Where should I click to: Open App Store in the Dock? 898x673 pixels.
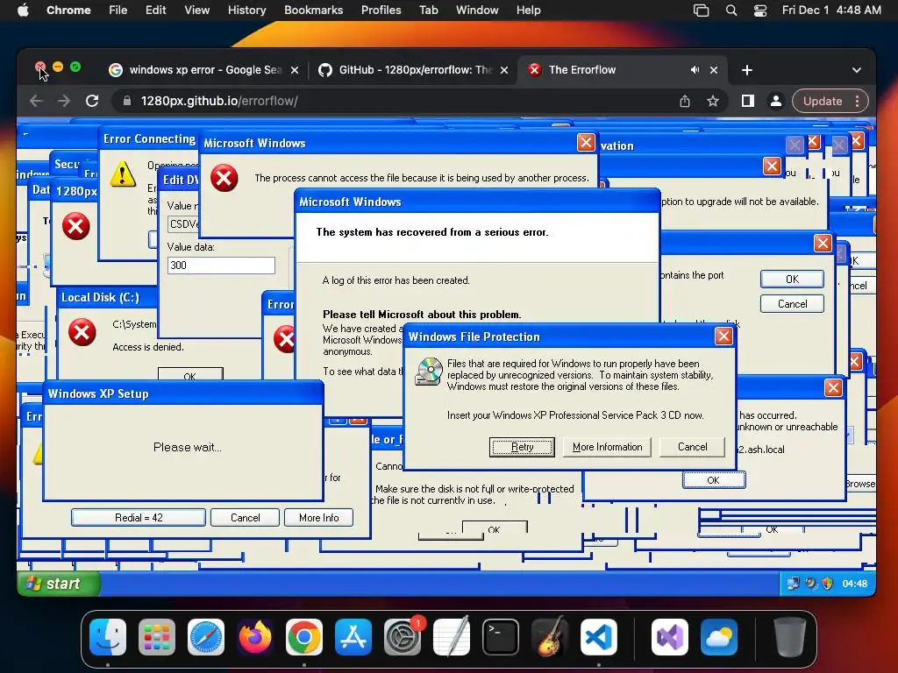coord(353,636)
